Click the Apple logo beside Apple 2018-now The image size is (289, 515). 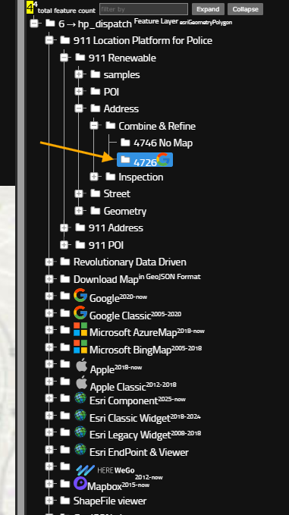click(x=81, y=365)
